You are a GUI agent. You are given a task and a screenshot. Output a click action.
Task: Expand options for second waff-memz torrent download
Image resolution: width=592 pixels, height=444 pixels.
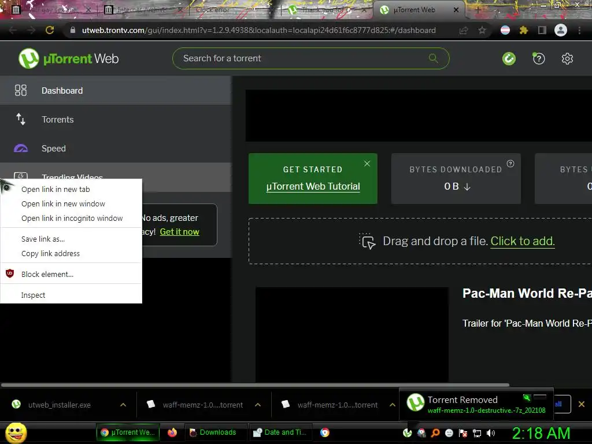tap(393, 405)
